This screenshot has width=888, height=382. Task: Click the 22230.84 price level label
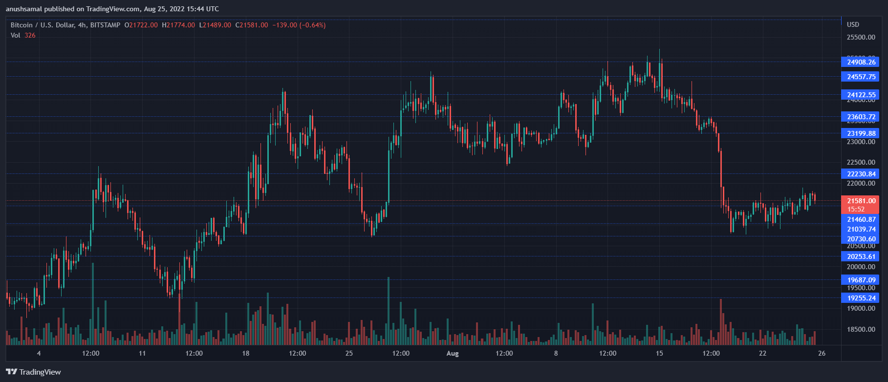[861, 174]
